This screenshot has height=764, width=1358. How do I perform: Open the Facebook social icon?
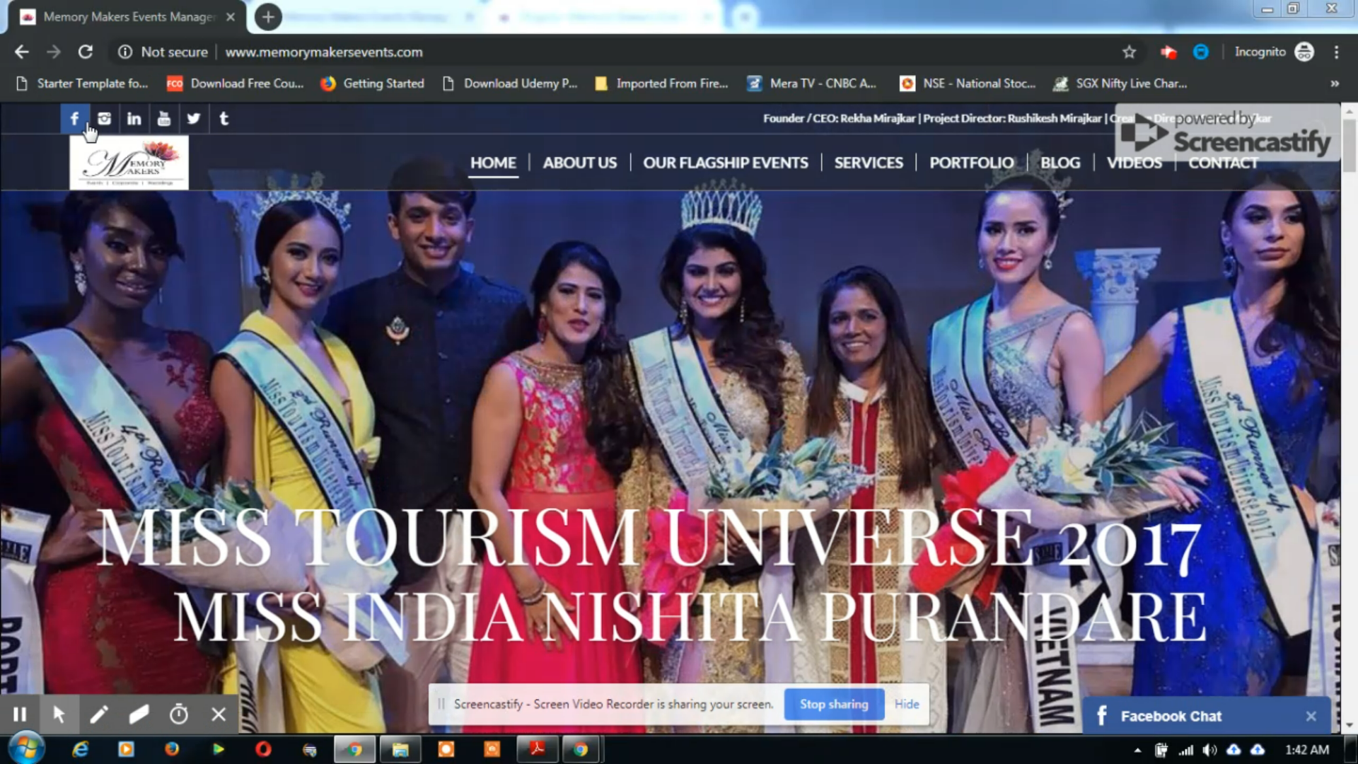coord(74,119)
